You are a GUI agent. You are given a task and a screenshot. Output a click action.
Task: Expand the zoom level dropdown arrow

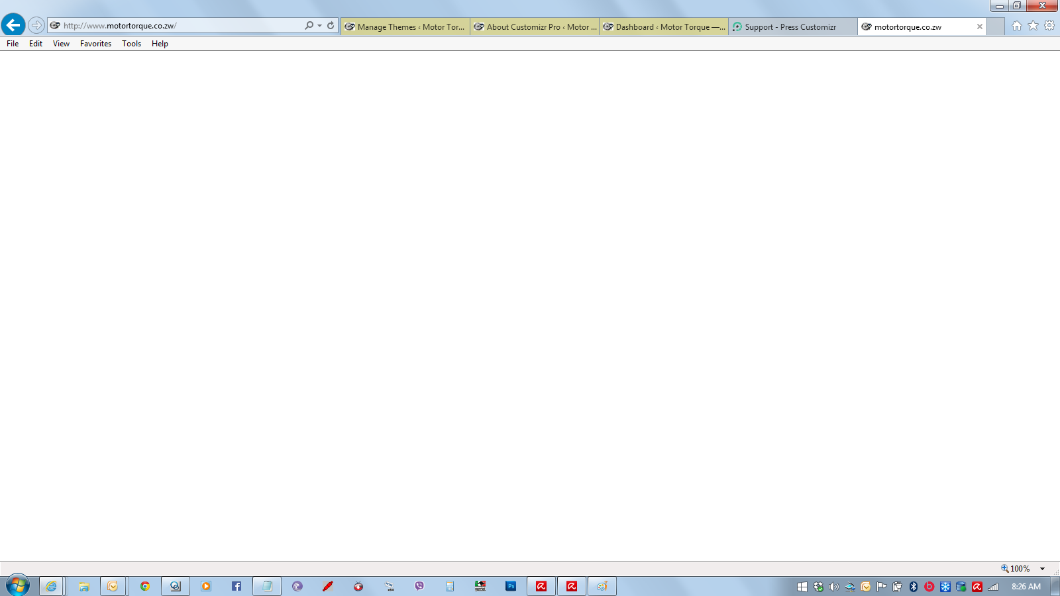(1042, 569)
